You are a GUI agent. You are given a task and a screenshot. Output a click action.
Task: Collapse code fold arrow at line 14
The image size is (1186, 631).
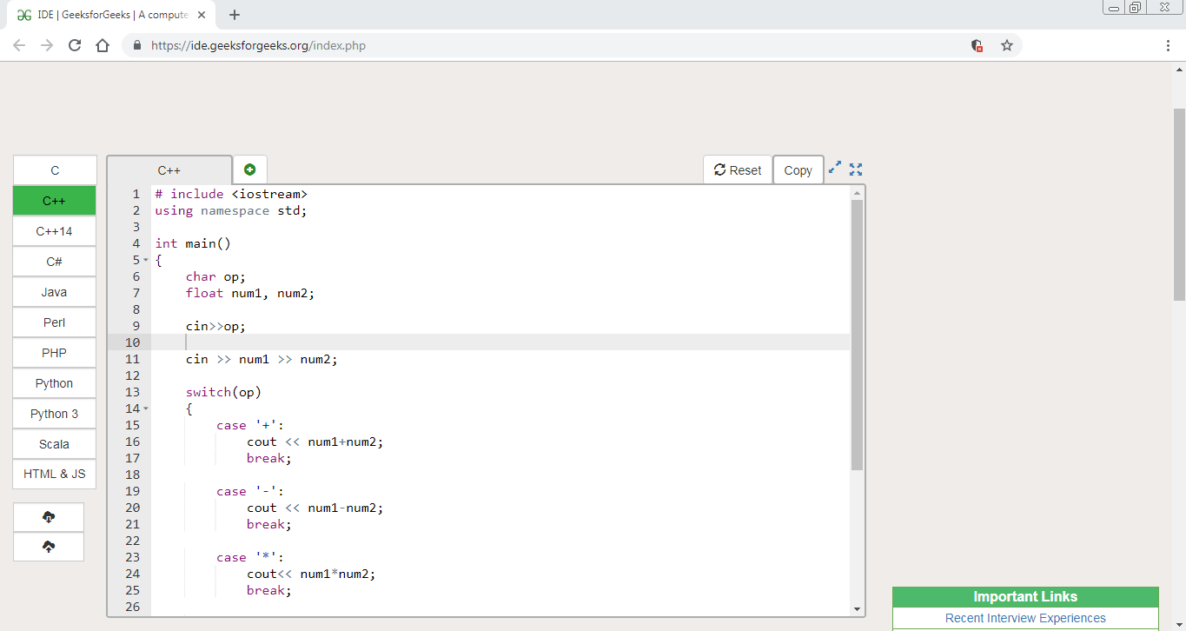tap(146, 408)
